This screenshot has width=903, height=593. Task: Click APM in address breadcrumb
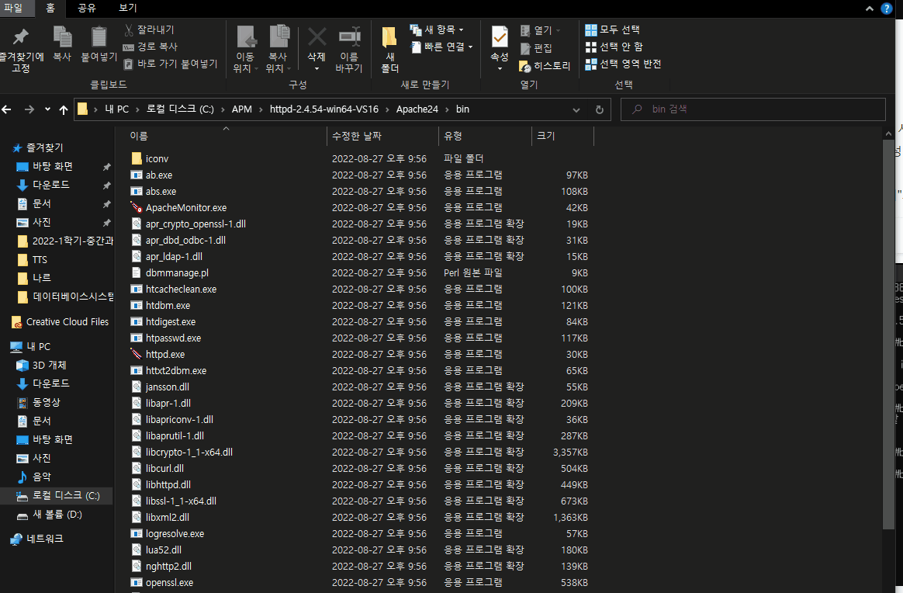242,109
